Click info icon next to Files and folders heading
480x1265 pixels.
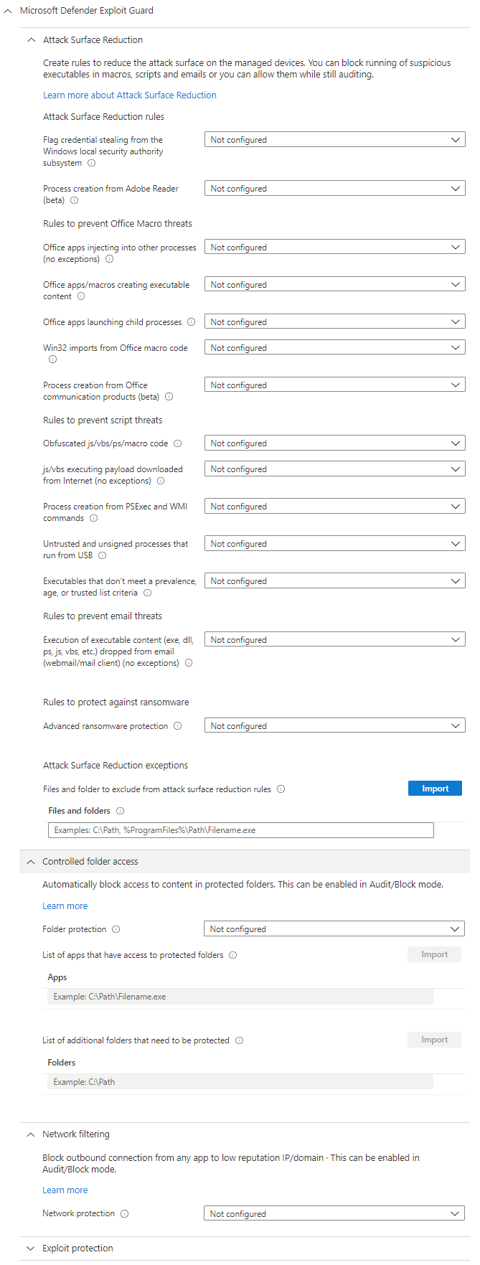coord(121,811)
